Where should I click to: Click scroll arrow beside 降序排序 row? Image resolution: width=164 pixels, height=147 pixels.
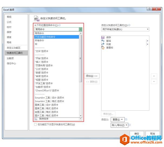(x=81, y=119)
